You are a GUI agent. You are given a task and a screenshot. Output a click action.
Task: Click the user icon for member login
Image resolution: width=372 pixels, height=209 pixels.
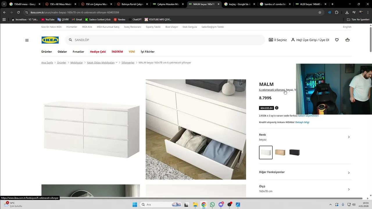click(x=293, y=40)
